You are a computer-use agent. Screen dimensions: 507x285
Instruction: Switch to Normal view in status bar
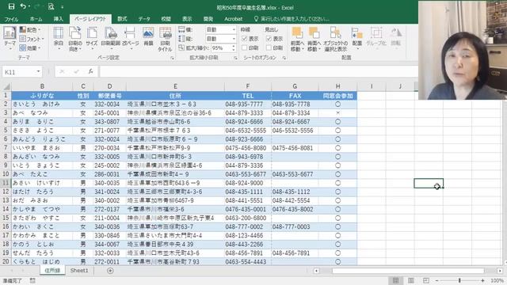(396, 280)
